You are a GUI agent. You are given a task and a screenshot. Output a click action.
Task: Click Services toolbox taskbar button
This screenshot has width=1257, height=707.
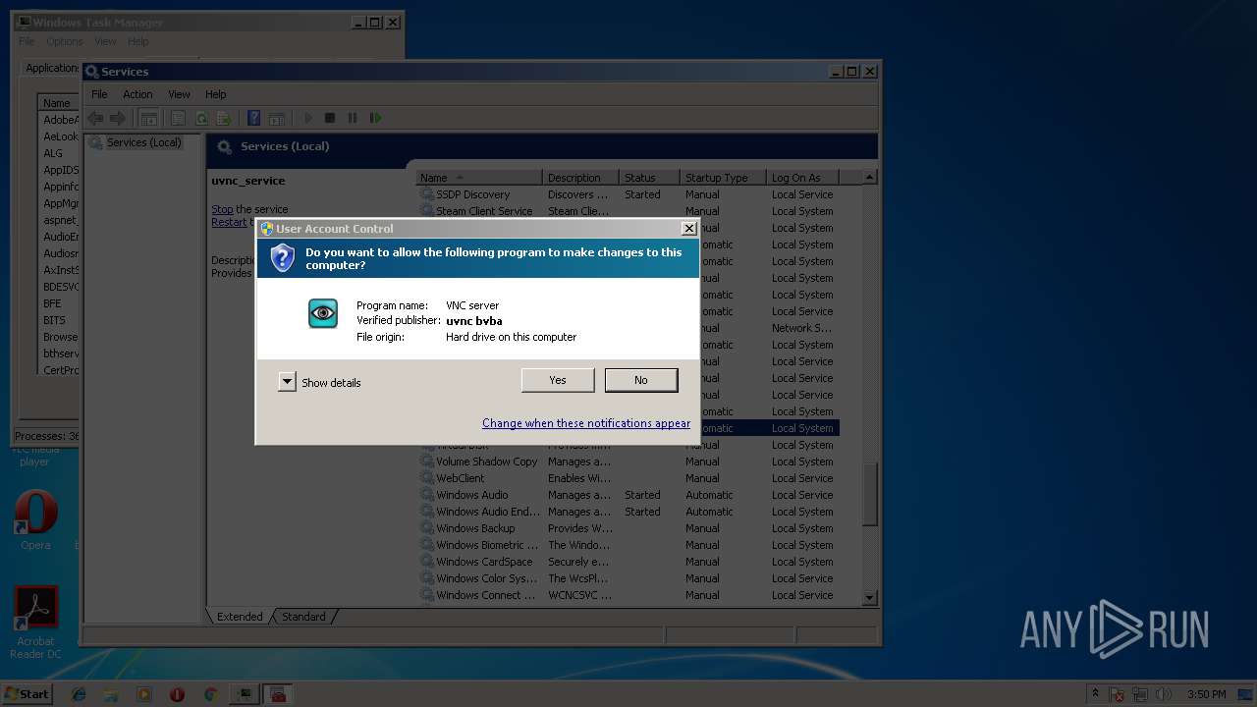279,694
